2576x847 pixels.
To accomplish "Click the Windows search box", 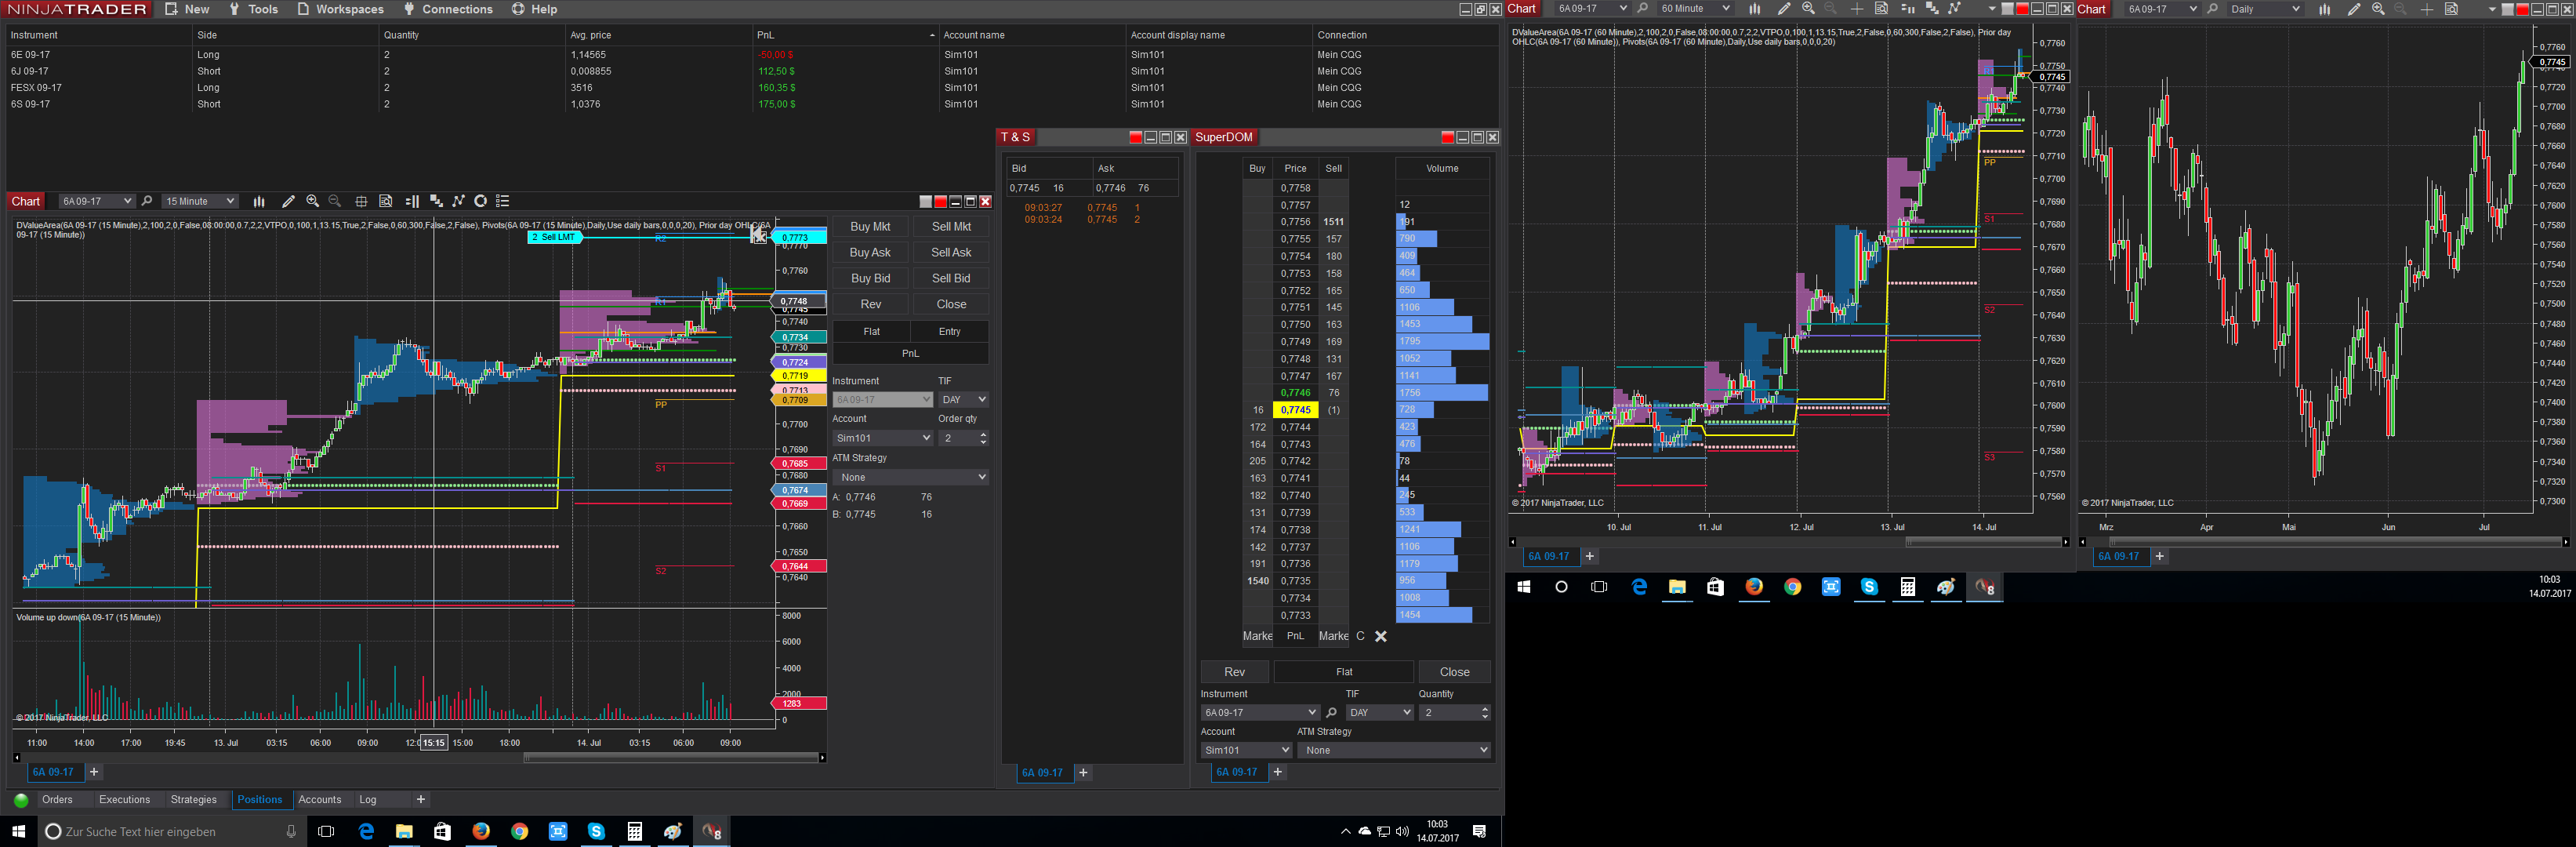I will 171,832.
